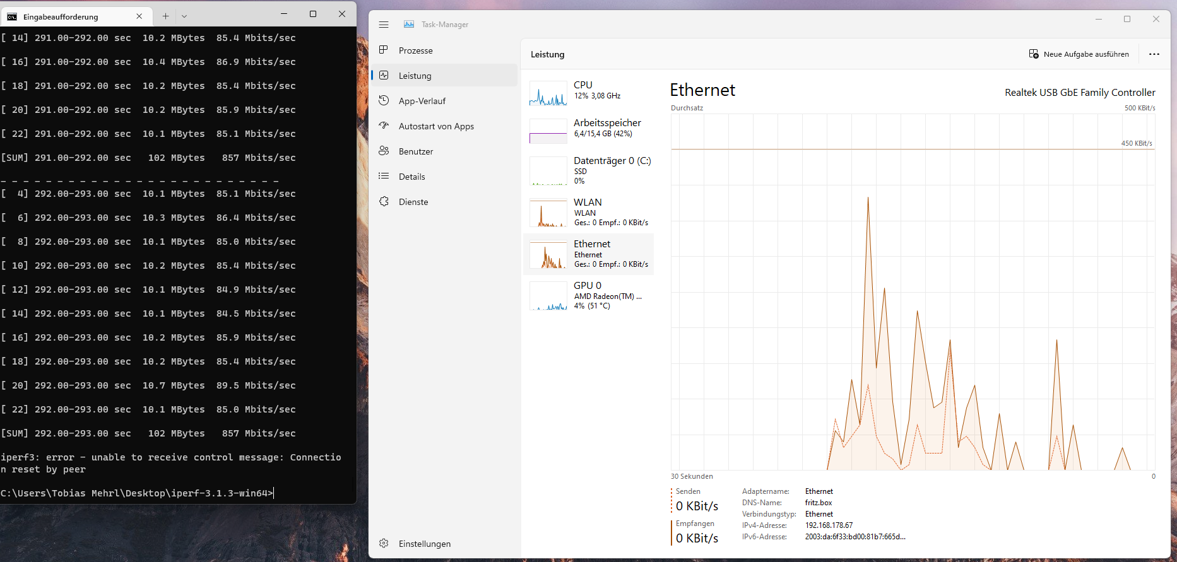The image size is (1177, 562).
Task: Click the Task-Manager app icon in title bar
Action: pos(409,24)
